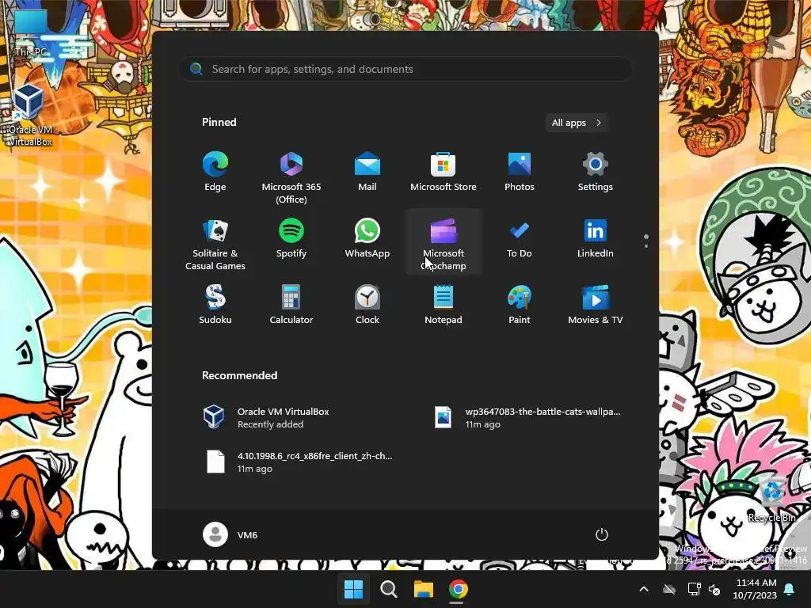Viewport: 811px width, 608px height.
Task: Open the LinkedIn app
Action: 596,239
